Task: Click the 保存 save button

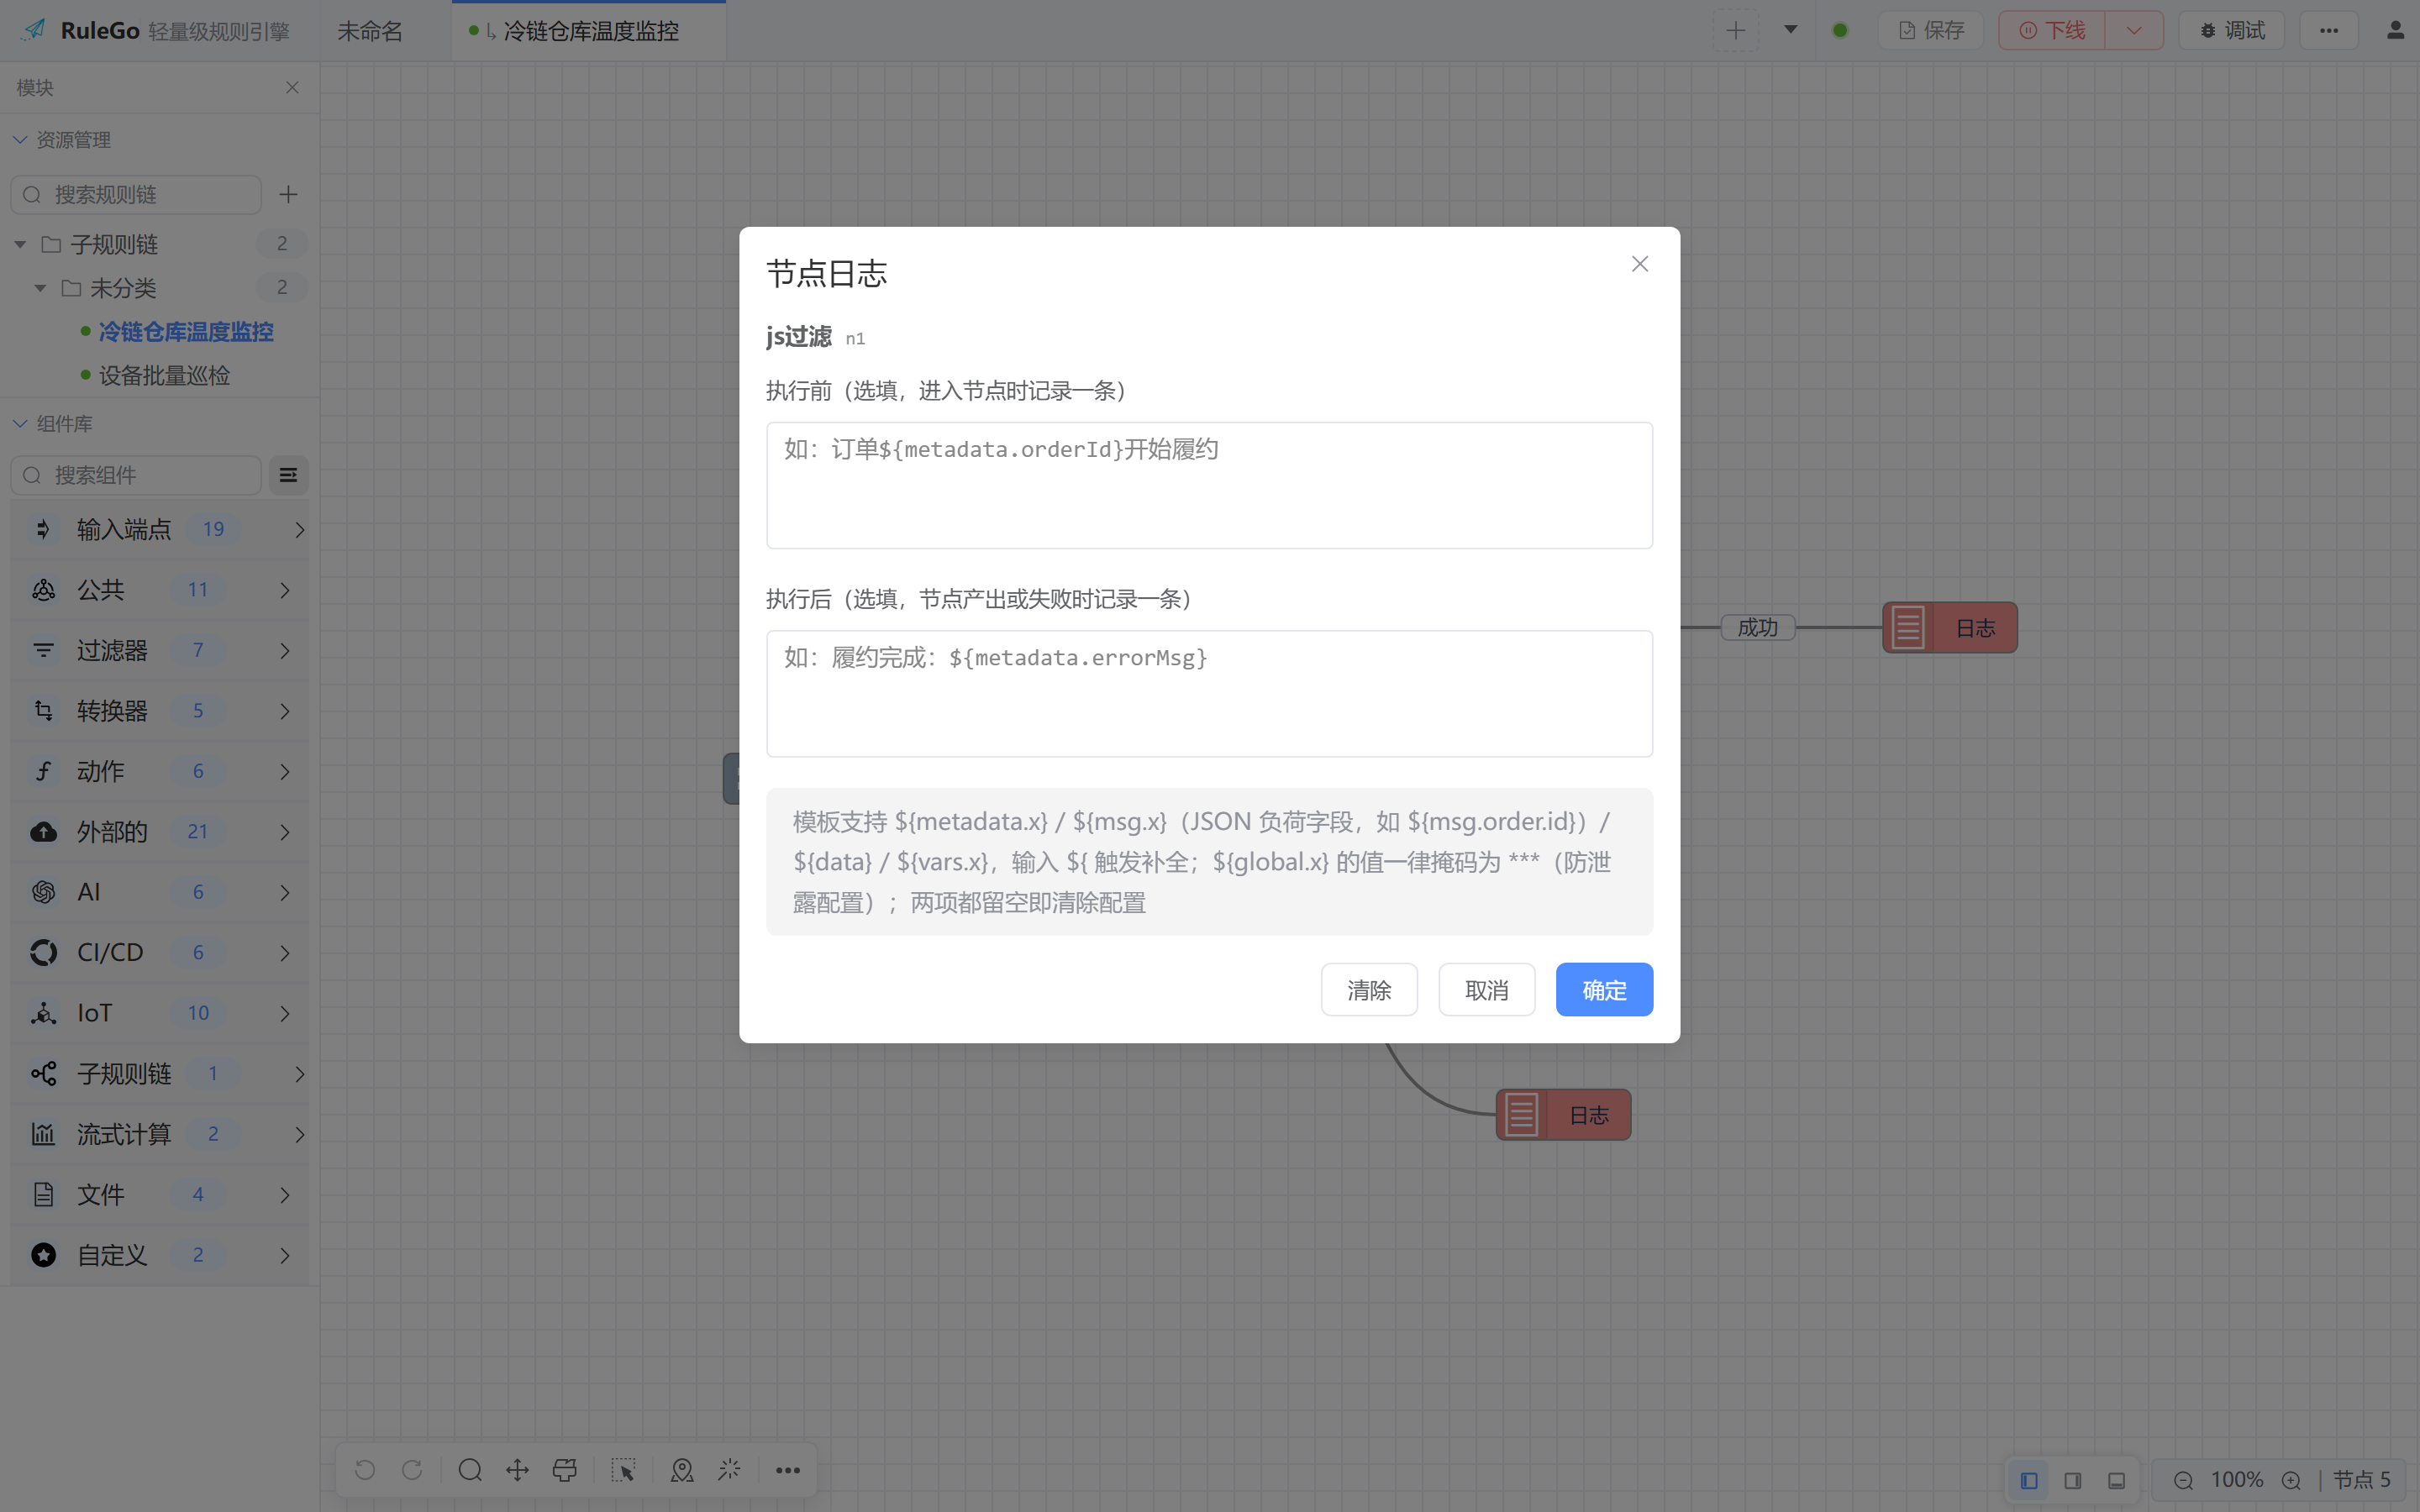Action: 1931,30
